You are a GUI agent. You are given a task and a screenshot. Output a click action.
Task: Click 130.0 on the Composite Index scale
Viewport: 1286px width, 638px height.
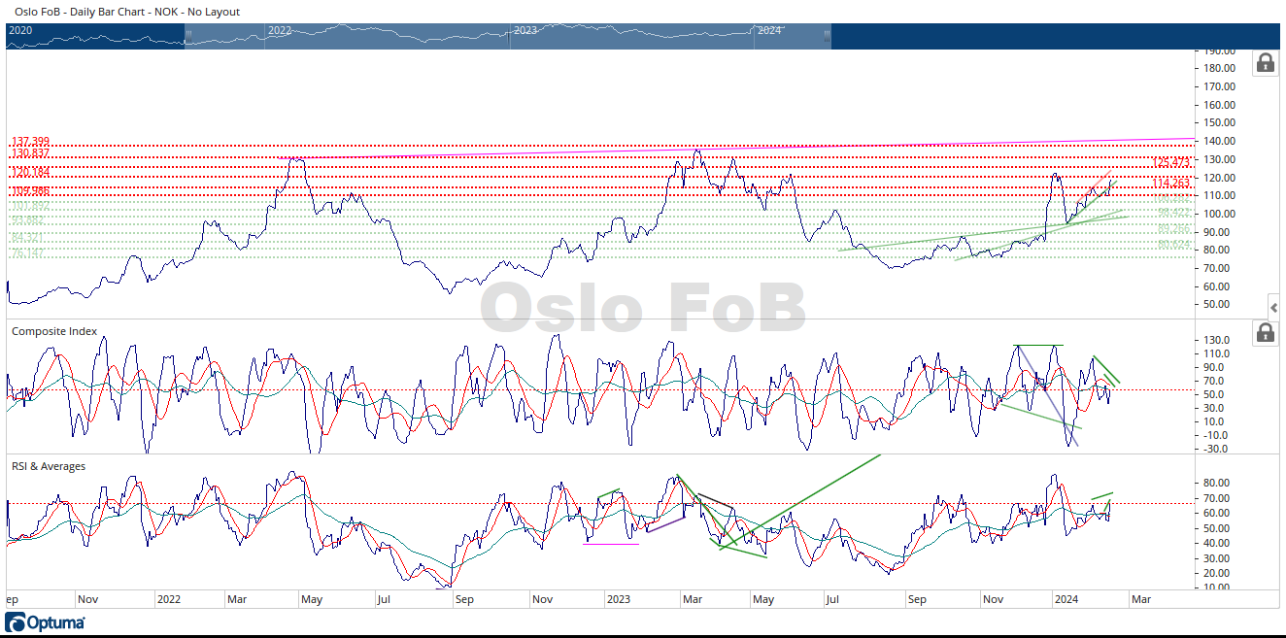coord(1219,340)
